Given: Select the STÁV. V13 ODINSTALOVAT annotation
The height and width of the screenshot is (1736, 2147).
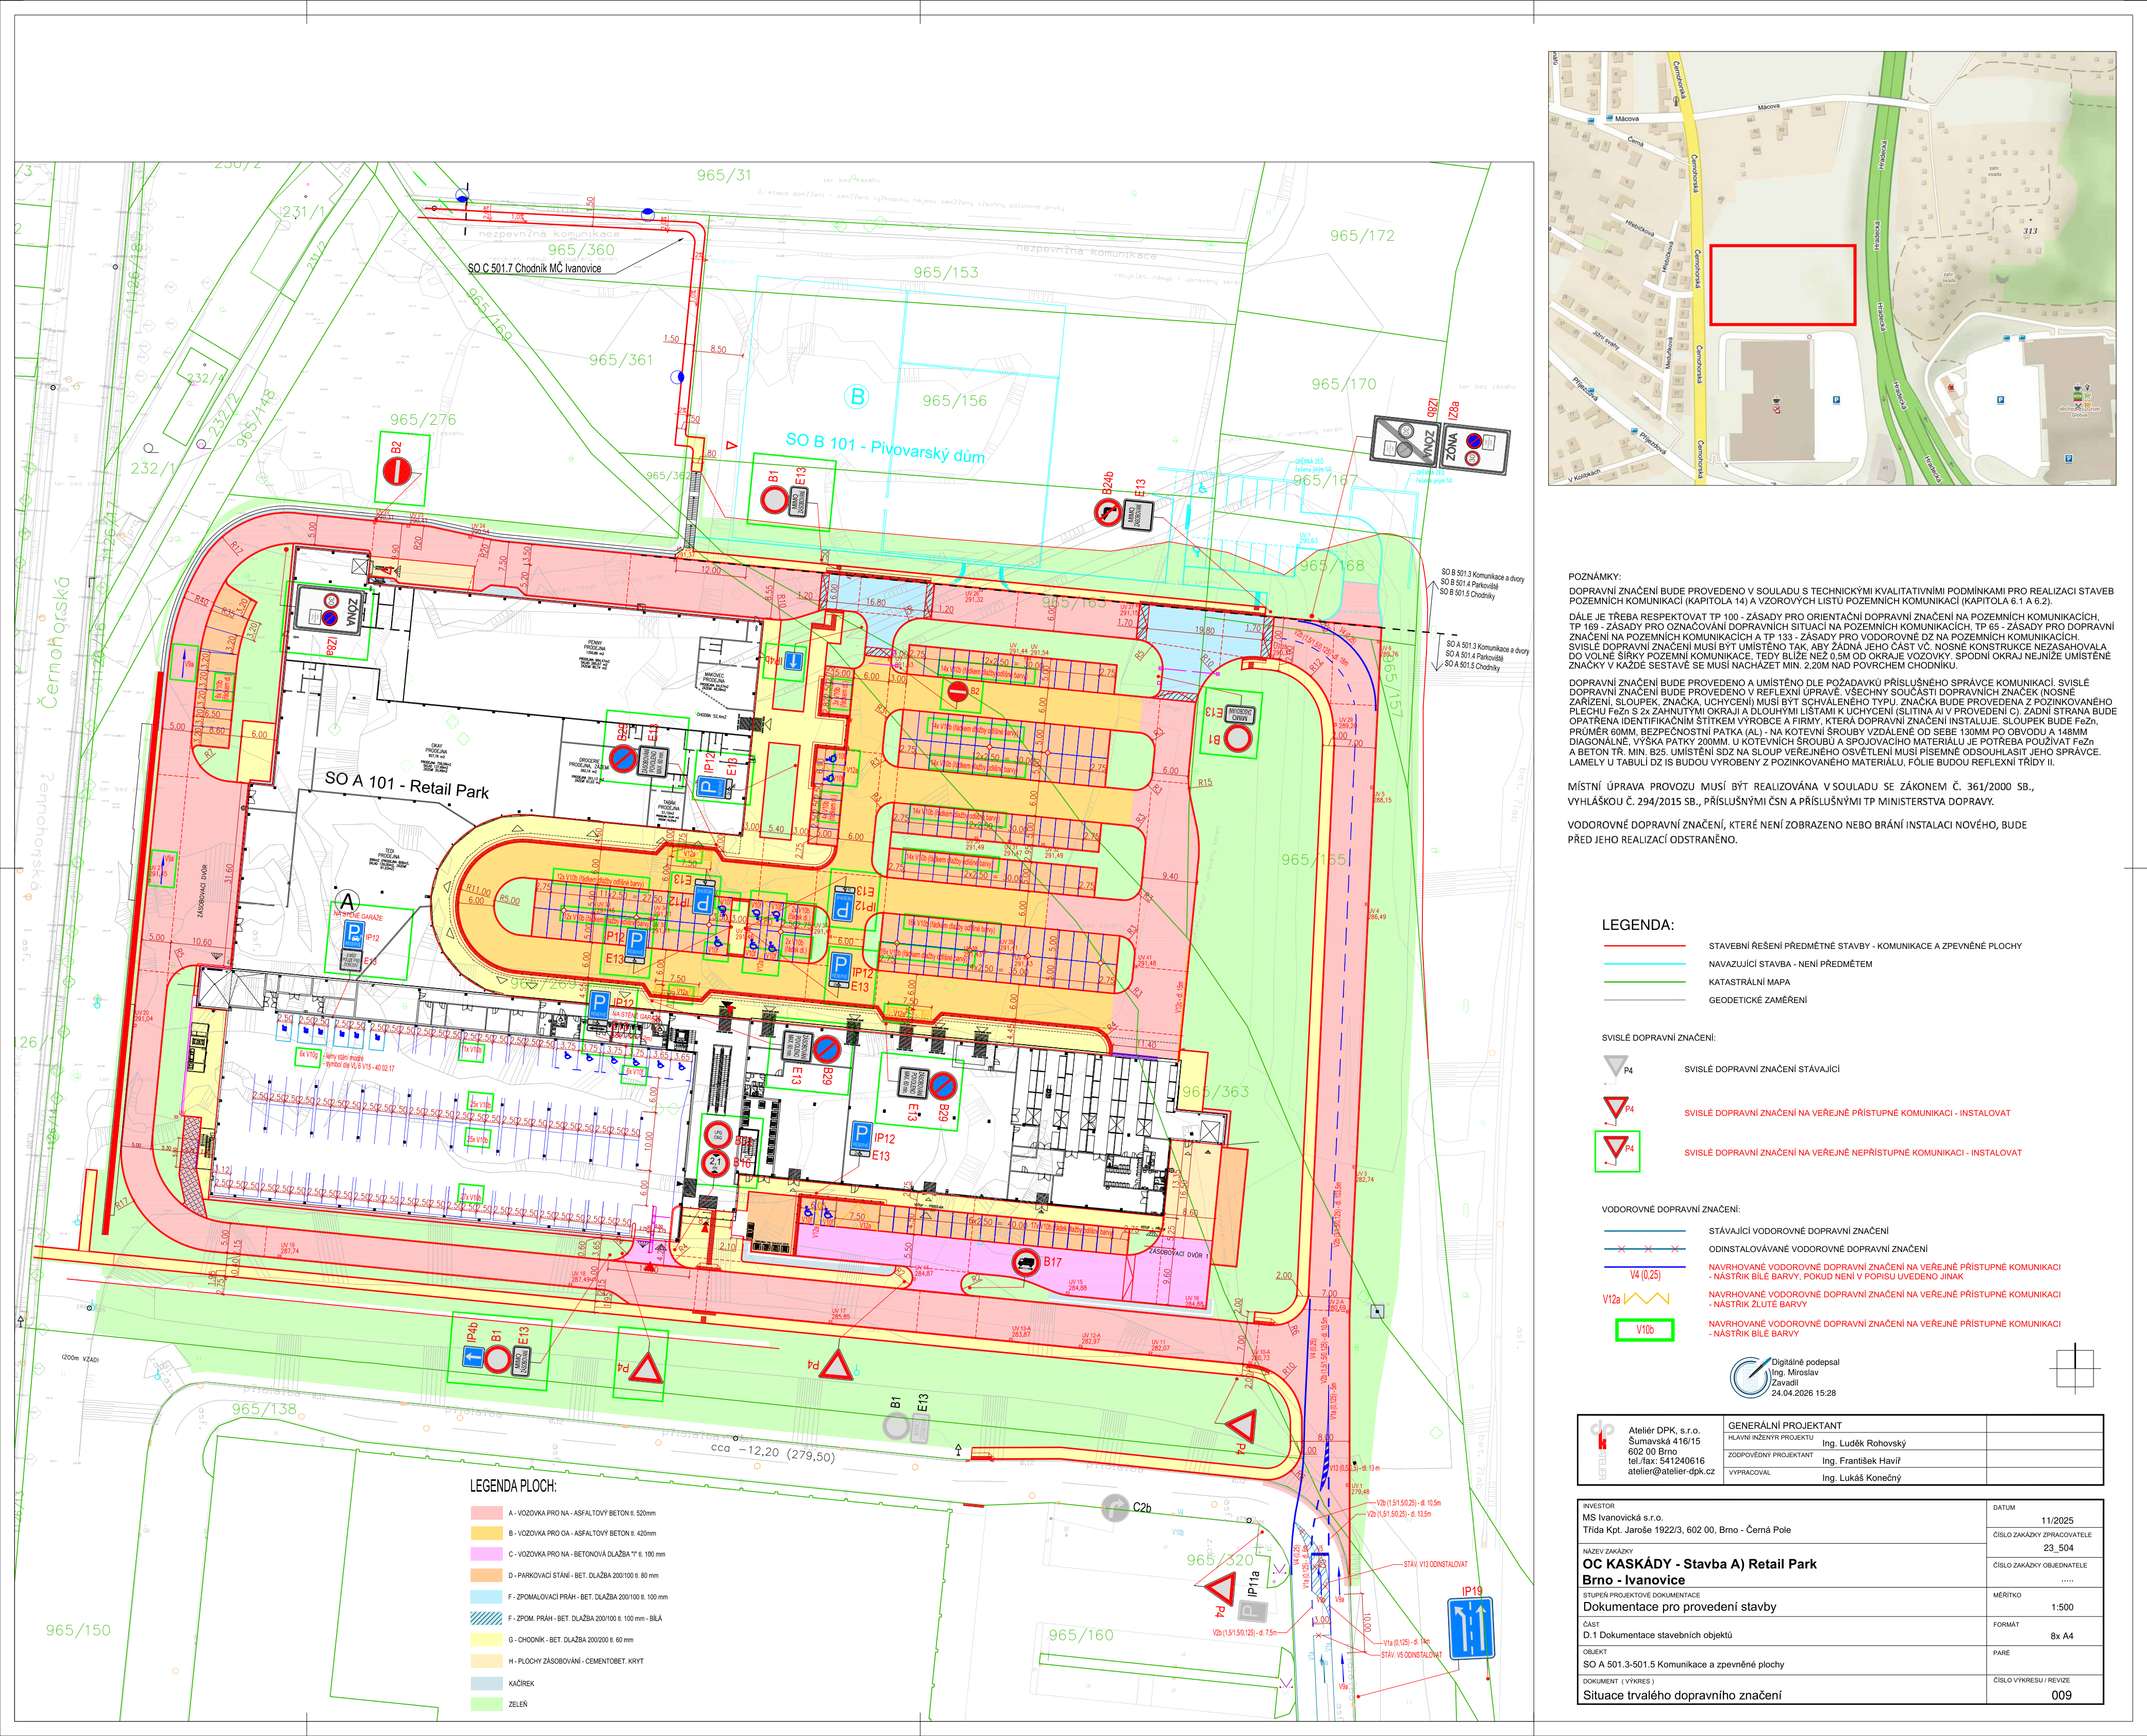Looking at the screenshot, I should point(1436,1565).
